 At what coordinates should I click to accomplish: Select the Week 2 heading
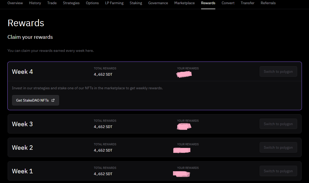point(23,148)
